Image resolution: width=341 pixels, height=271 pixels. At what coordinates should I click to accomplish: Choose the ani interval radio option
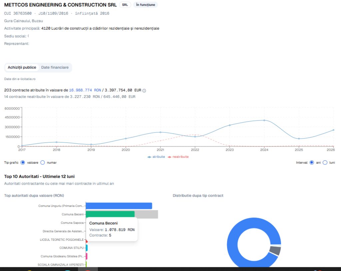(312, 163)
